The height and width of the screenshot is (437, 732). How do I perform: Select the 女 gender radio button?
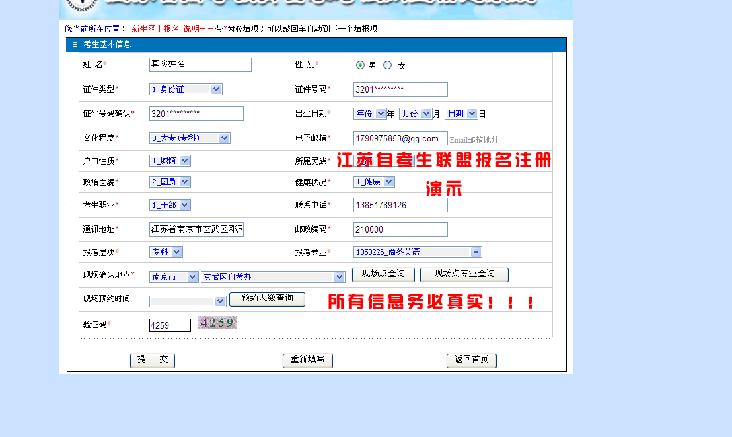tap(388, 65)
